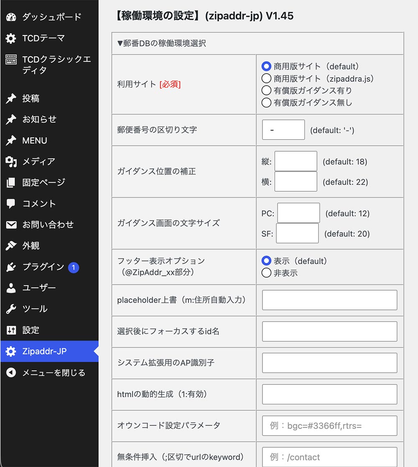Select 商用版サイト (zipaddra.js) radio option
The width and height of the screenshot is (418, 467).
[x=266, y=79]
